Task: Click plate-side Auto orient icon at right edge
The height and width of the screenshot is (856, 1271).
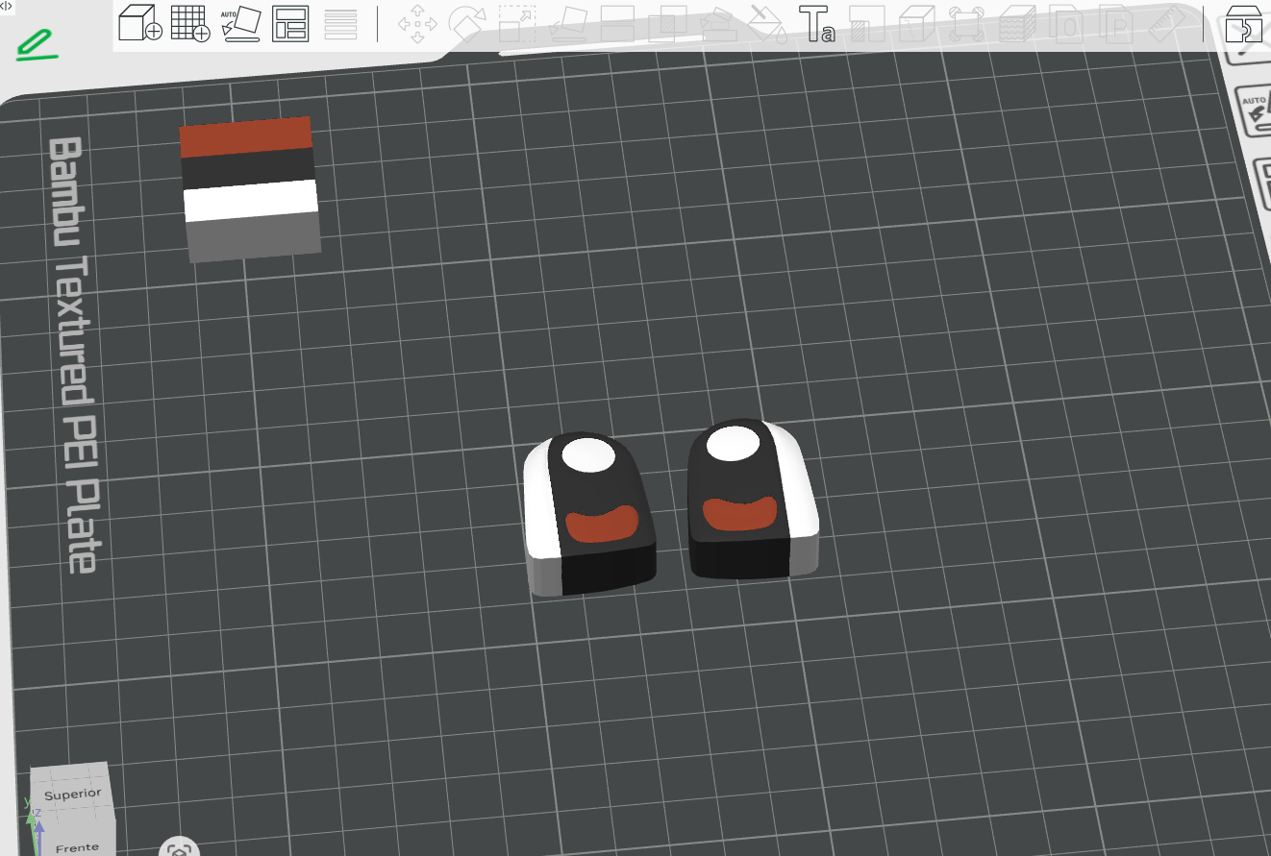Action: [1256, 110]
